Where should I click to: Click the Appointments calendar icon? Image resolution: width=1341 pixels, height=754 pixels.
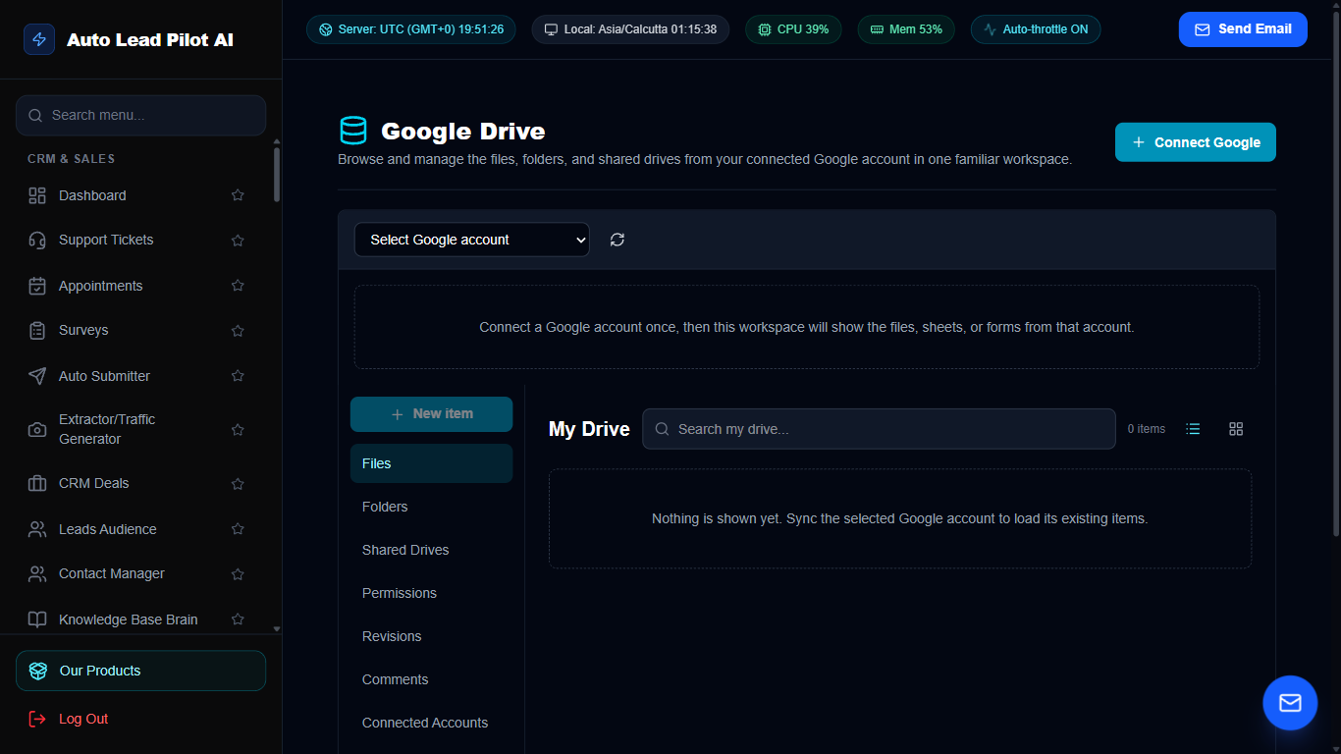coord(37,286)
